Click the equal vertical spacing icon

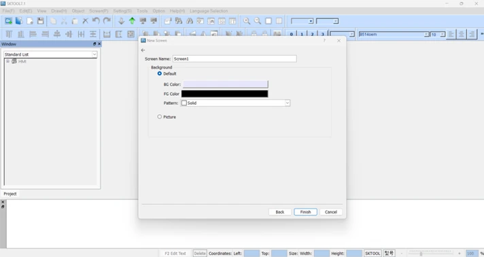click(x=93, y=34)
